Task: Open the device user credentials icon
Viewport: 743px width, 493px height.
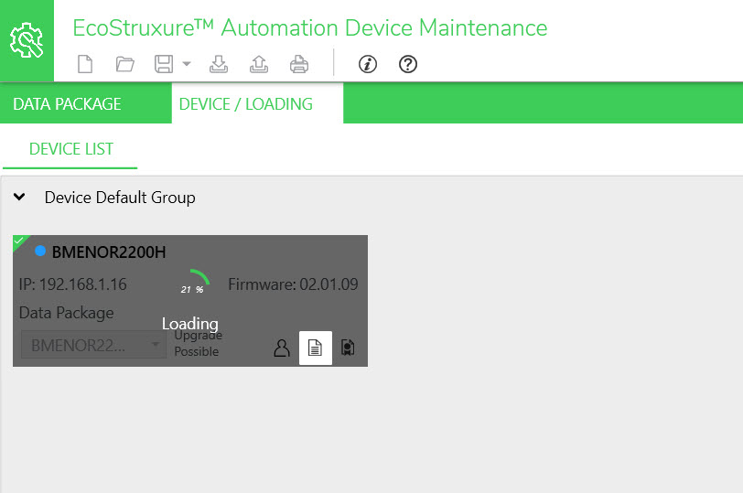Action: tap(282, 348)
